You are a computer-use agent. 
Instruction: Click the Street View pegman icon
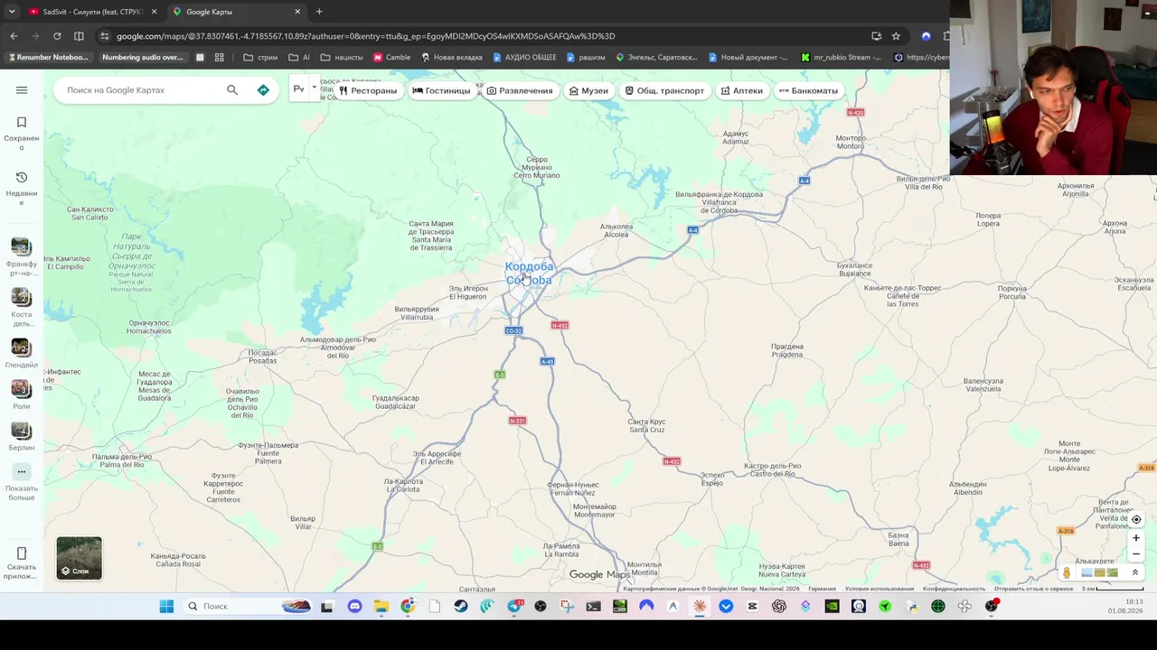[x=1067, y=572]
